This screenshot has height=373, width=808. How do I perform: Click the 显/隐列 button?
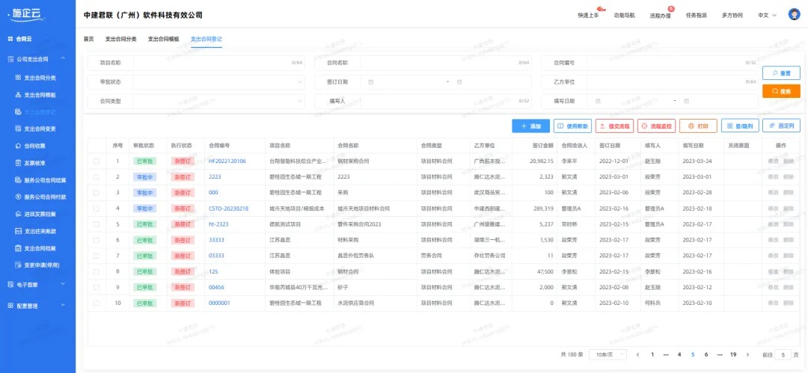click(x=740, y=126)
